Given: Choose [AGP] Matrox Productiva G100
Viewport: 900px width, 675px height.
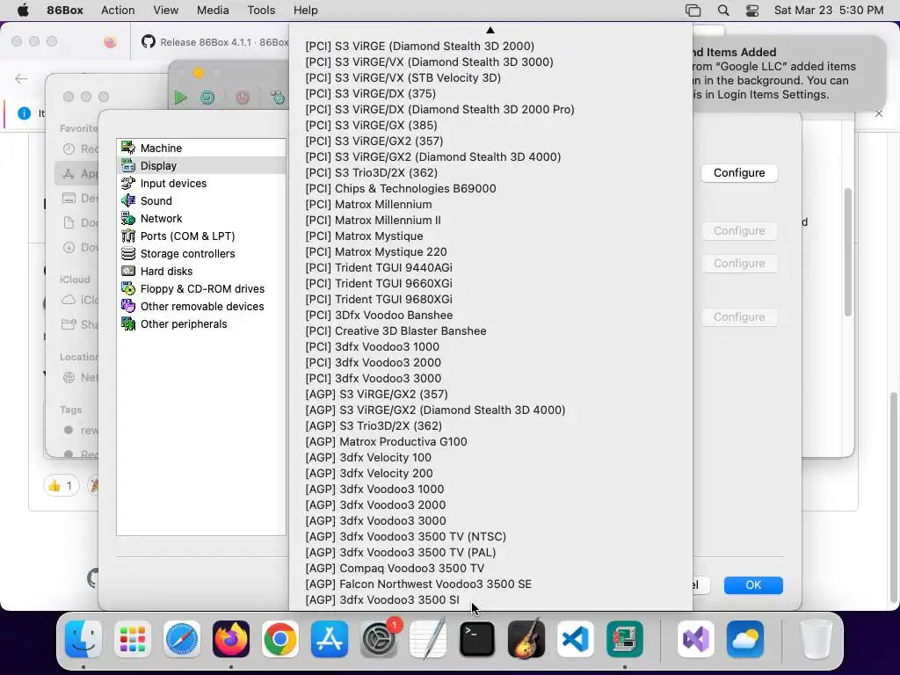Looking at the screenshot, I should (x=490, y=441).
